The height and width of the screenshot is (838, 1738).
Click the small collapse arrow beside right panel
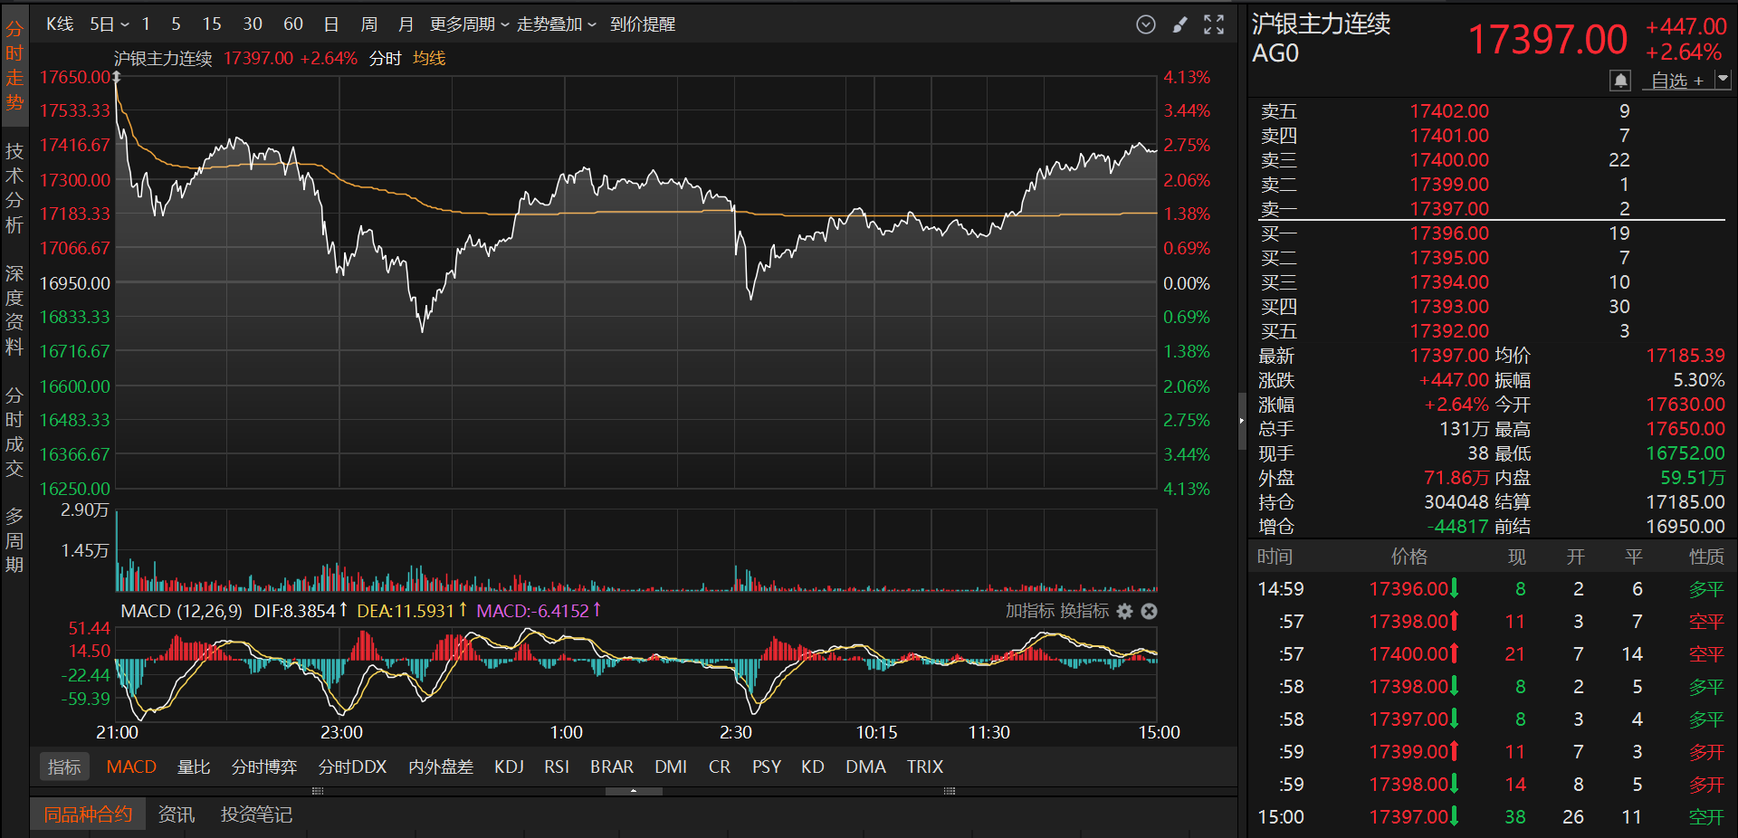click(x=1241, y=420)
